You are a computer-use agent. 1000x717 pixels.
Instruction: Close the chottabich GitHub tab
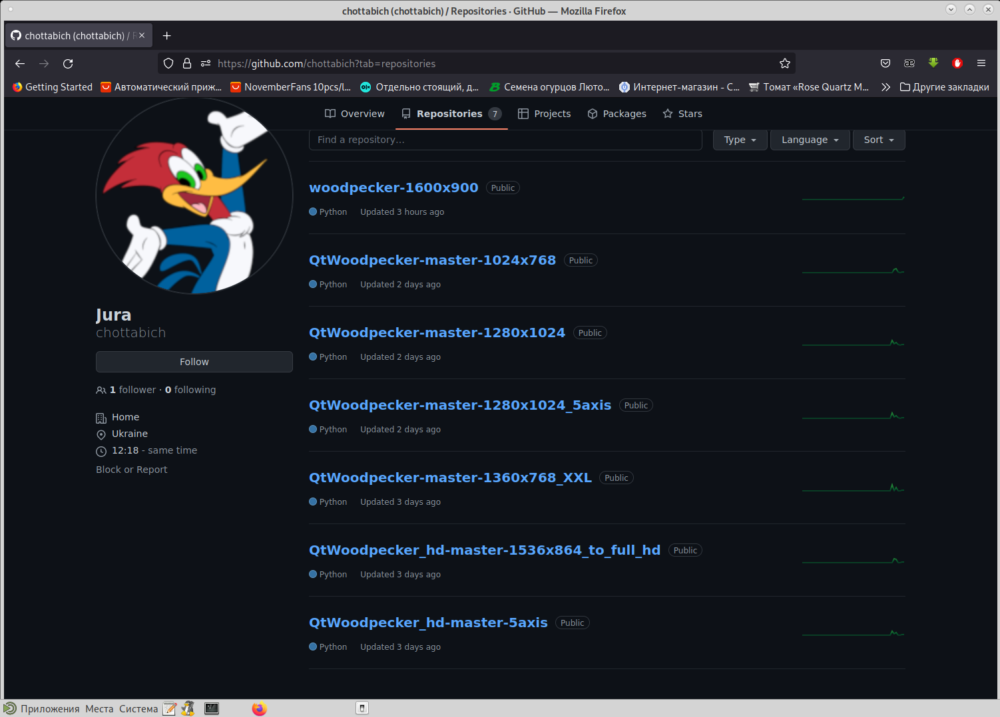[142, 35]
